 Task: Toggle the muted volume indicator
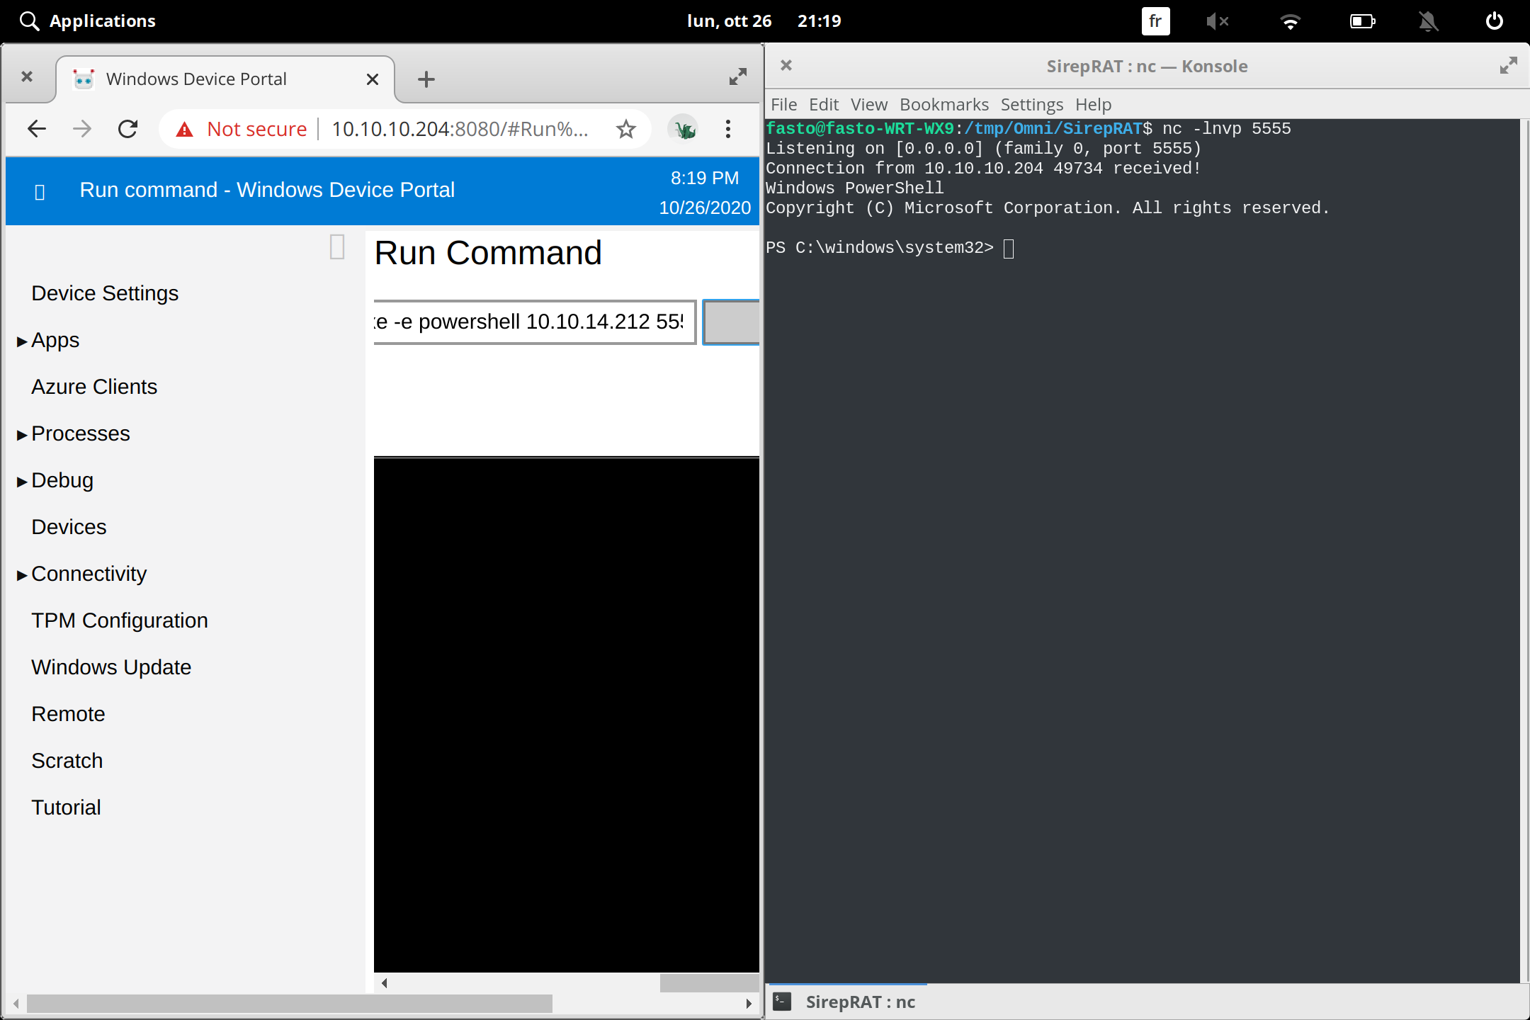click(x=1217, y=21)
